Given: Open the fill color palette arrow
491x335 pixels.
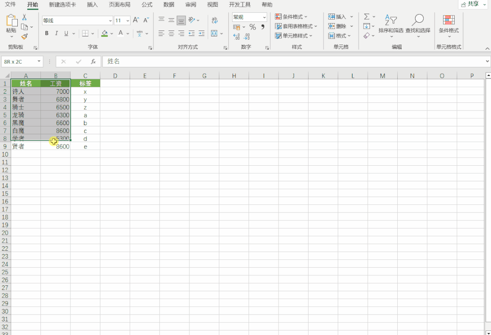Looking at the screenshot, I should coord(112,34).
